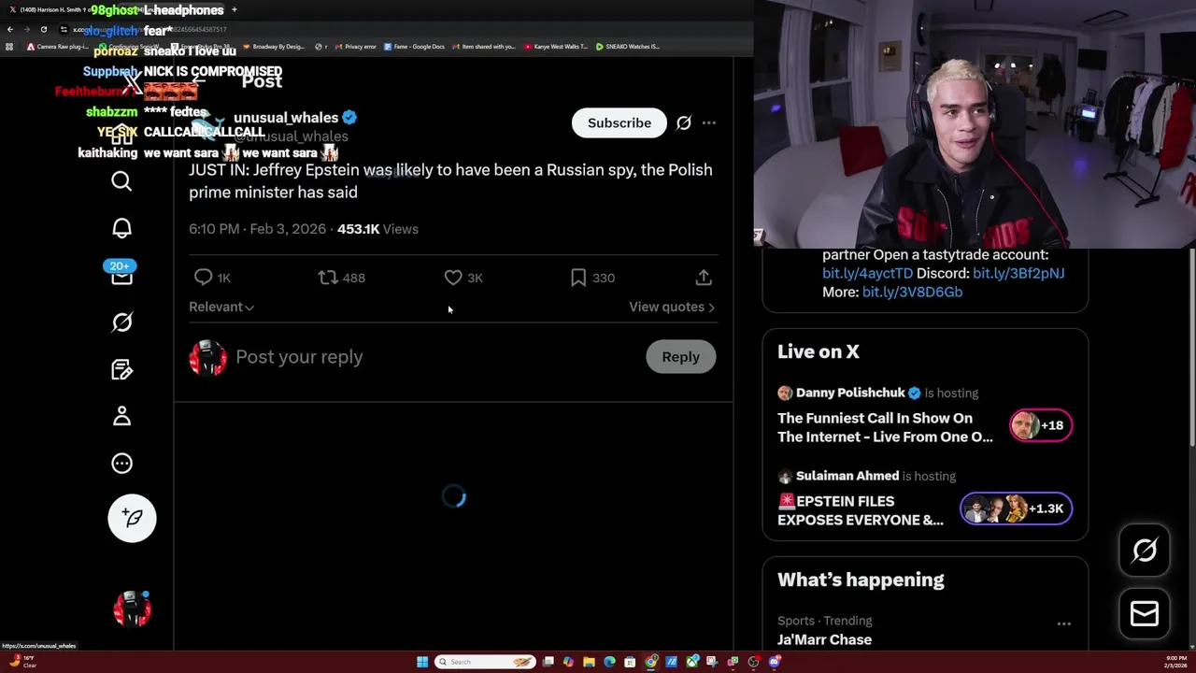Reload page with browser refresh icon
The image size is (1196, 673).
click(44, 29)
